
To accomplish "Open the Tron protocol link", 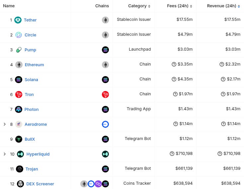I will pos(29,95).
